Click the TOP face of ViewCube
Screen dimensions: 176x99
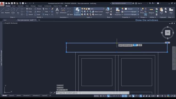(167, 33)
